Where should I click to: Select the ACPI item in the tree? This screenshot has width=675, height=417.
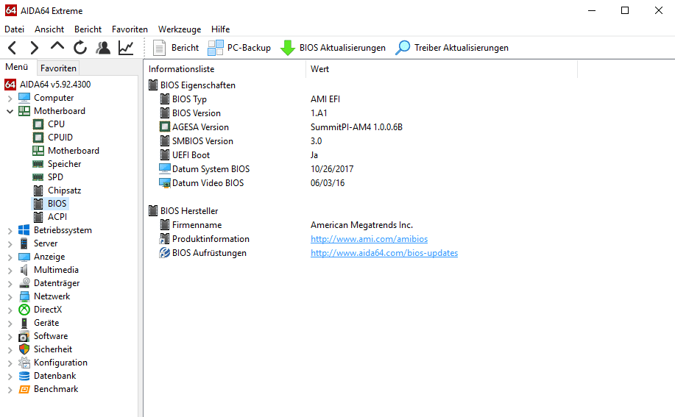coord(57,217)
